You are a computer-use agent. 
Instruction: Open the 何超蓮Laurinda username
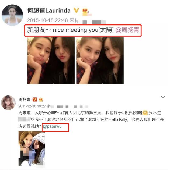(49, 10)
